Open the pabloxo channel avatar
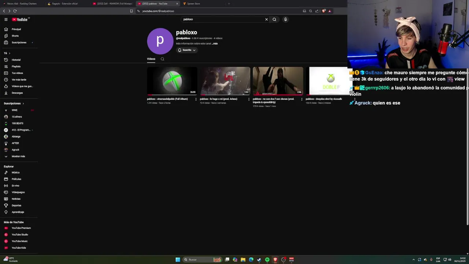Screen dimensions: 469x264 160,41
